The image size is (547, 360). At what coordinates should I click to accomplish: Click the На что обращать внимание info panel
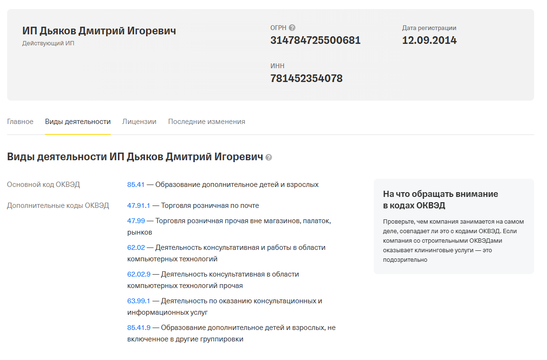pyautogui.click(x=453, y=226)
